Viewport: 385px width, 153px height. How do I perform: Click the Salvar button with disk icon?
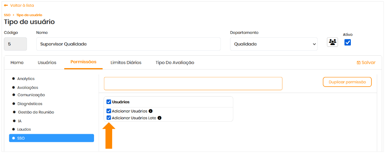tap(366, 62)
